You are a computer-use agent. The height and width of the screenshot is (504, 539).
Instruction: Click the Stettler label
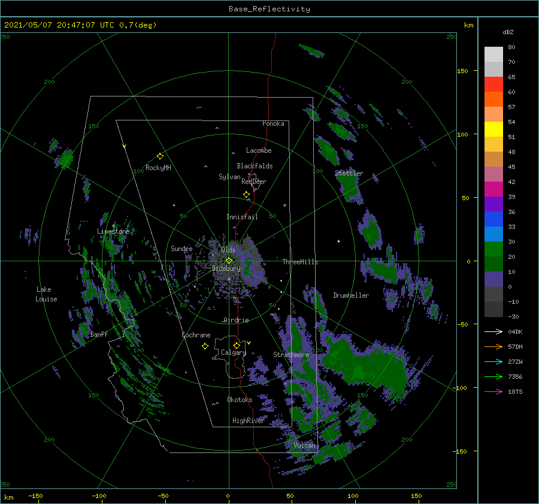coord(349,173)
